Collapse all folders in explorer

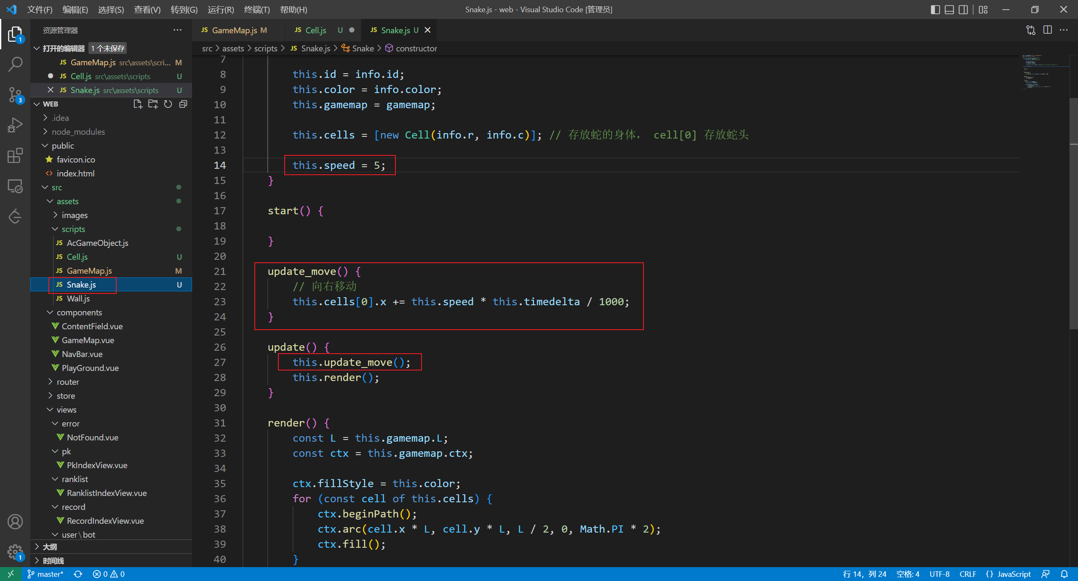(183, 104)
